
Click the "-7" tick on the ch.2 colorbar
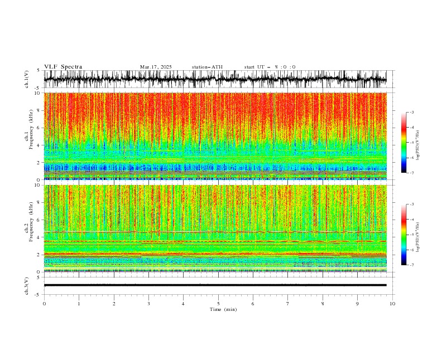(412, 265)
